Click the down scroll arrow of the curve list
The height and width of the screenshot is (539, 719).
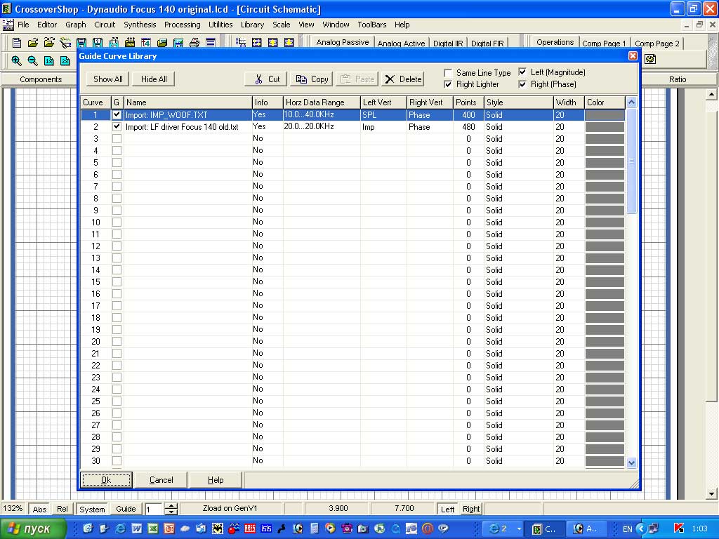point(631,463)
